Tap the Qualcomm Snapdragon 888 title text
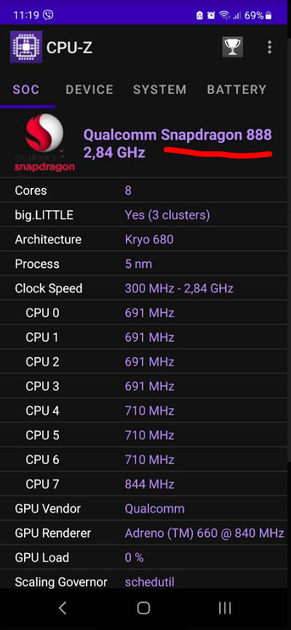 [178, 135]
